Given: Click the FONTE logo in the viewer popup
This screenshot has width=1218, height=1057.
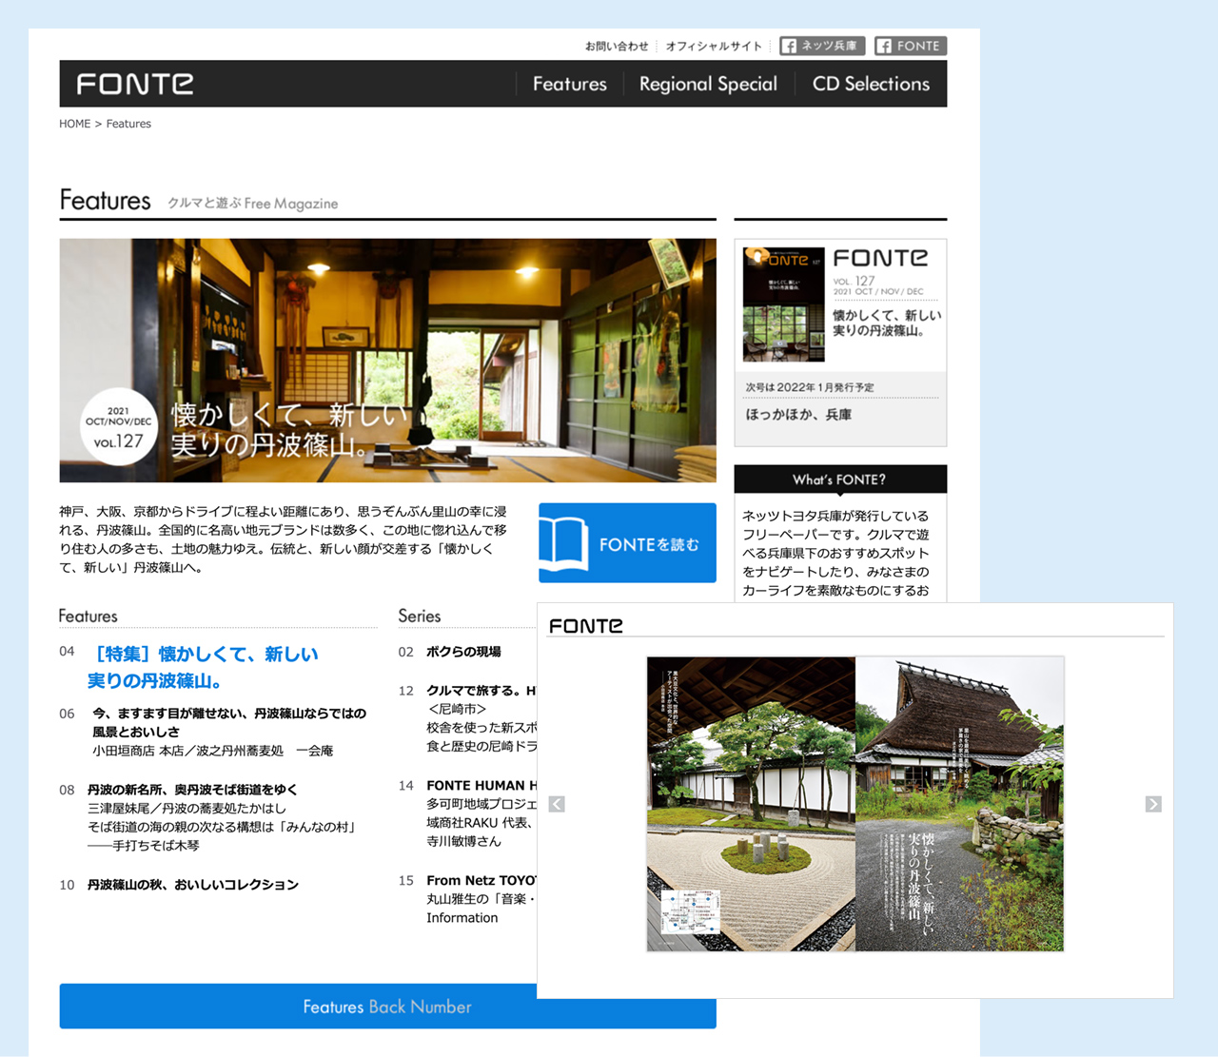Looking at the screenshot, I should pos(586,625).
